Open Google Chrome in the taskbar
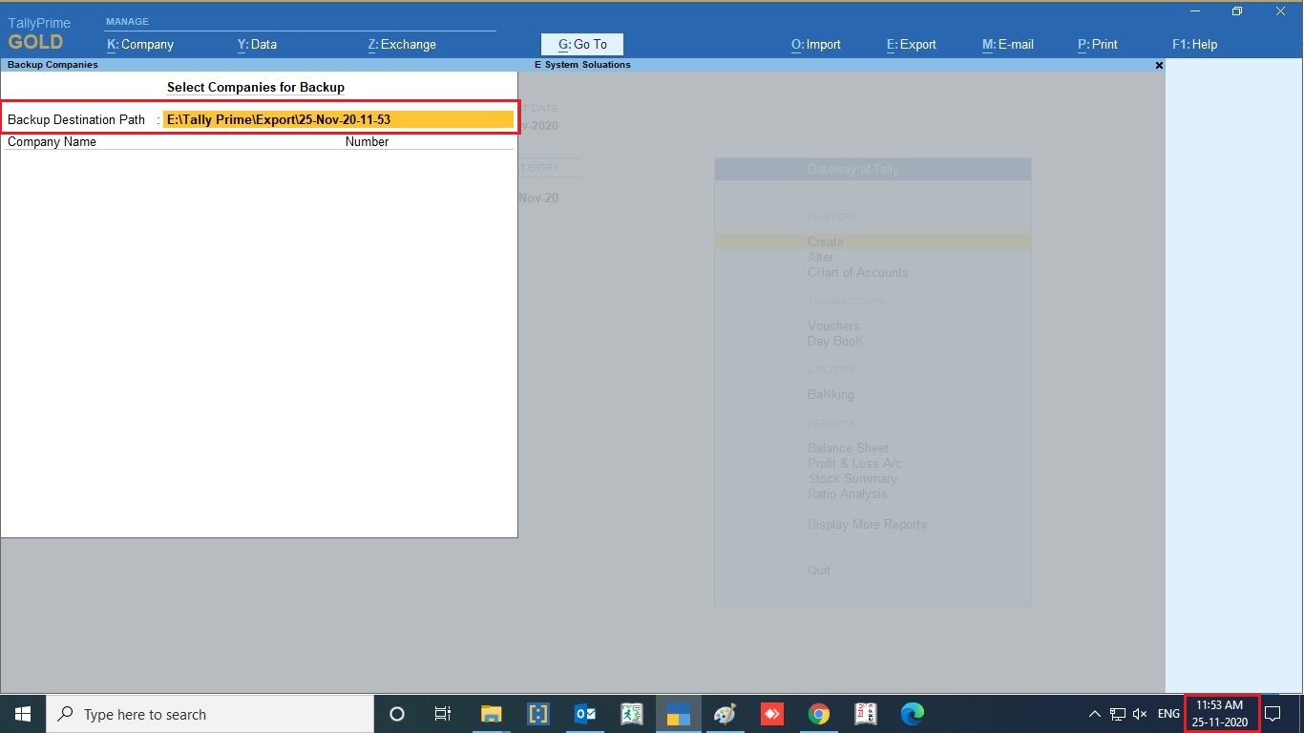This screenshot has width=1304, height=733. [818, 714]
